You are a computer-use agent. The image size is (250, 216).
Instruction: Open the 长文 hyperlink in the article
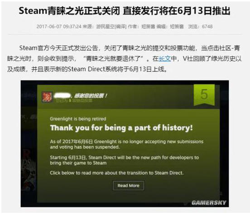[x=165, y=59]
